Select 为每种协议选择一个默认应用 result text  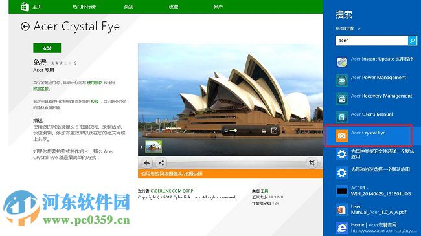380,169
